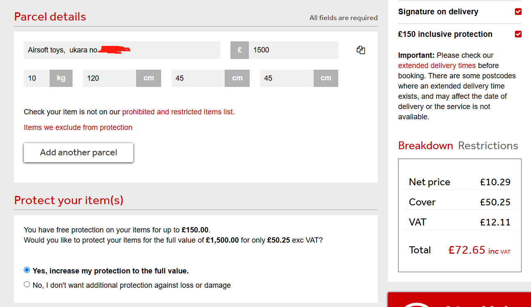Click the cm label beside 120
The height and width of the screenshot is (307, 531).
[x=149, y=78]
